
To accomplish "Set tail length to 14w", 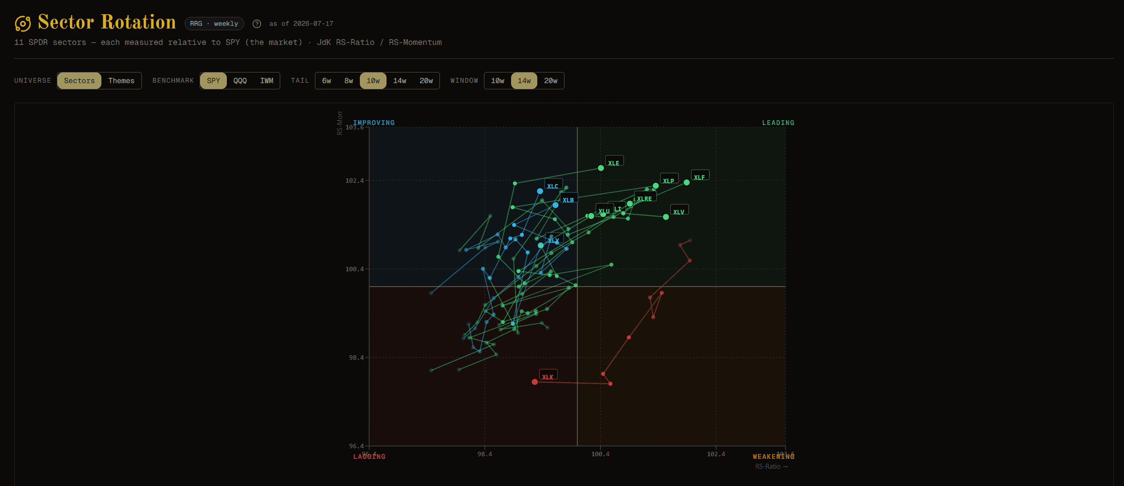I will 399,80.
